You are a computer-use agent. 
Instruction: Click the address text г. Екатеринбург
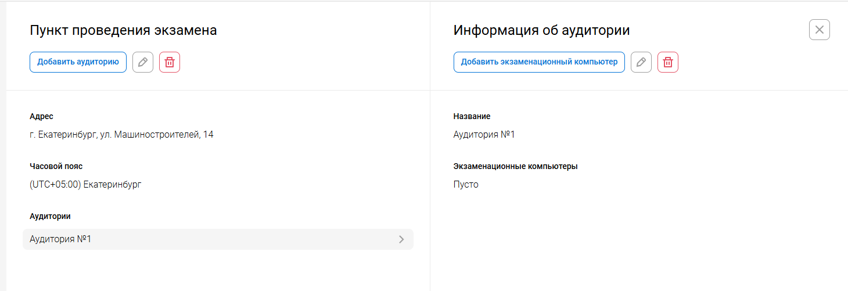pos(121,135)
